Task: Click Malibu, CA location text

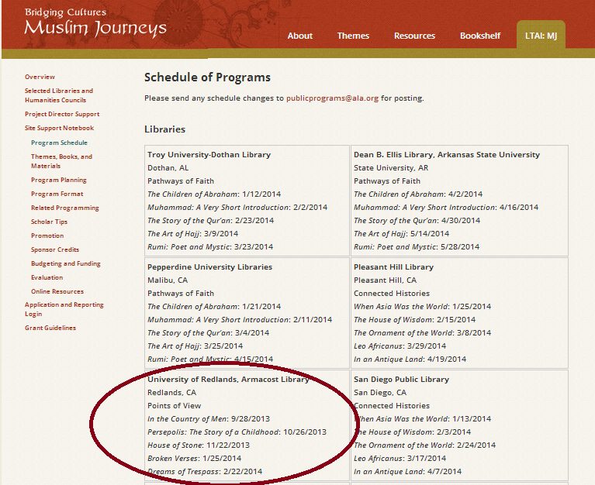Action: tap(168, 280)
